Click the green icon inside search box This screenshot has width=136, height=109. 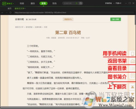[77, 3]
